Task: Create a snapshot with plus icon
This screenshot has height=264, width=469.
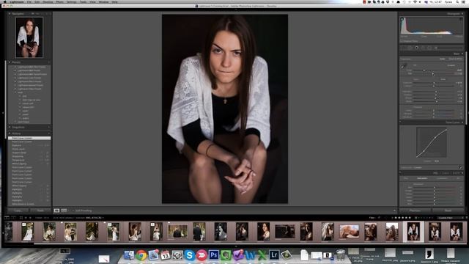Action: pyautogui.click(x=49, y=127)
